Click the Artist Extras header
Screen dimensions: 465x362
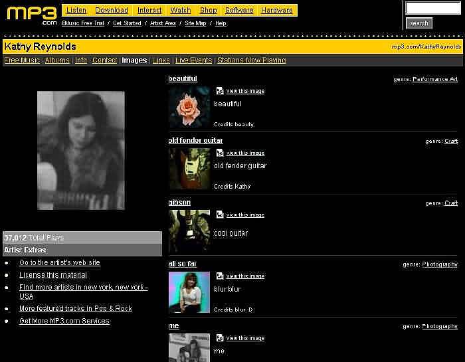(25, 250)
